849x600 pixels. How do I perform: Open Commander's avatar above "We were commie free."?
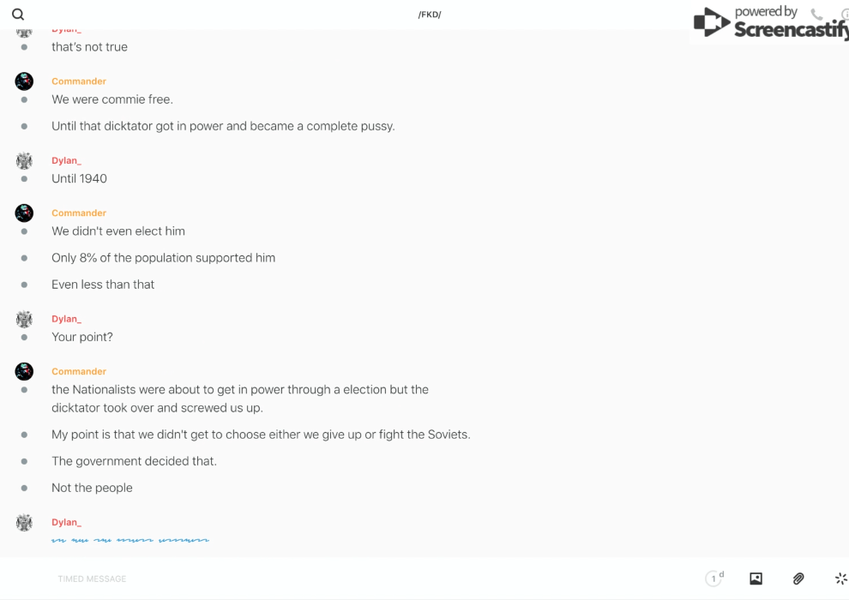tap(24, 81)
